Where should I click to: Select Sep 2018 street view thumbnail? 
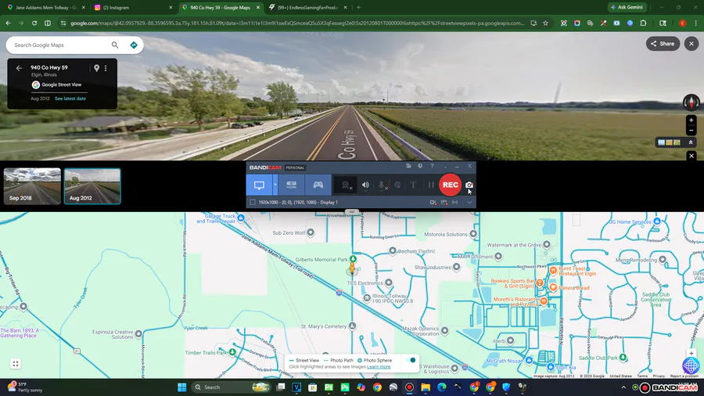point(32,186)
